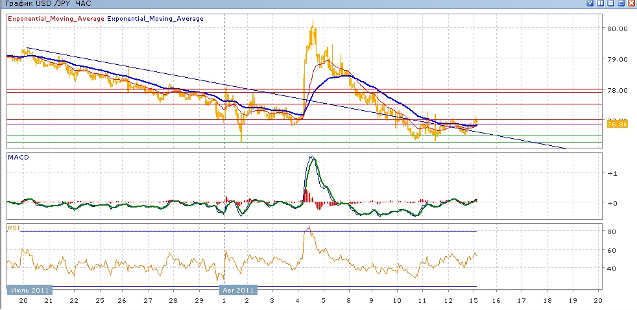Image resolution: width=637 pixels, height=310 pixels.
Task: Click the horizontal split layout icon
Action: [610, 4]
